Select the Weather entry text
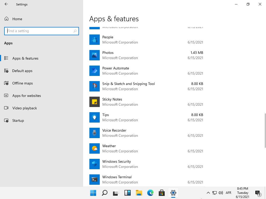 (109, 146)
